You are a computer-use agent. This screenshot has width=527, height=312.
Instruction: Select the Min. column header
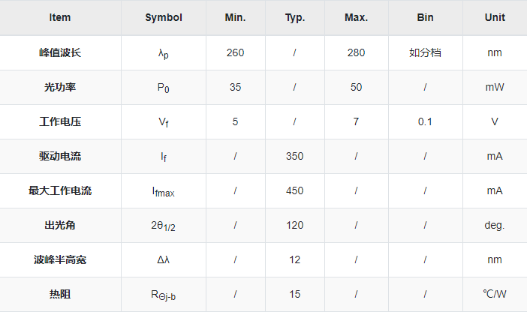coord(235,17)
